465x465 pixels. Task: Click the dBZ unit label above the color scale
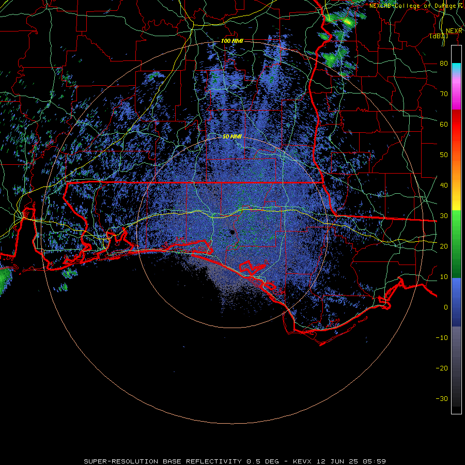(x=439, y=36)
